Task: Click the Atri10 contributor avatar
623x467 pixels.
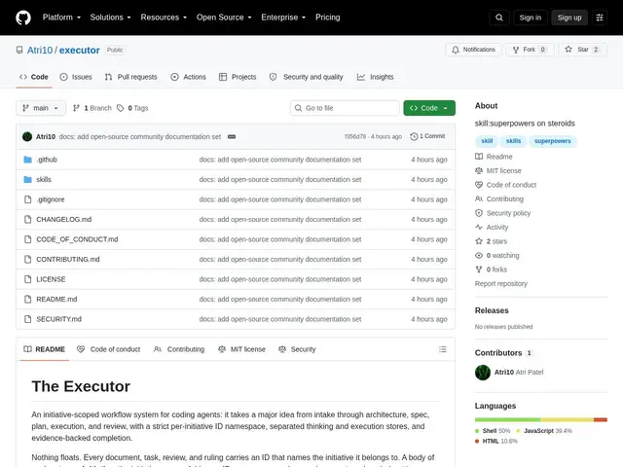Action: click(483, 373)
